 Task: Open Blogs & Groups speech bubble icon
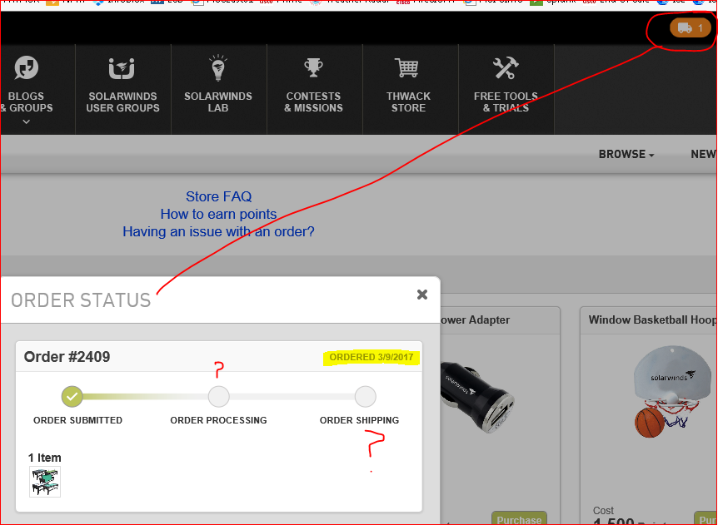point(26,67)
